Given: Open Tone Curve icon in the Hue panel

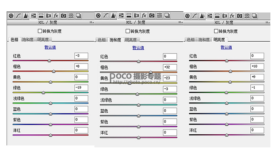Looking at the screenshot, I should click(x=19, y=16).
